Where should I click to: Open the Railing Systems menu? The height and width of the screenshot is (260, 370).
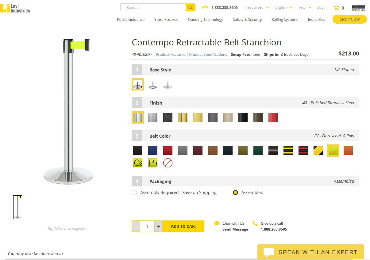pyautogui.click(x=284, y=20)
